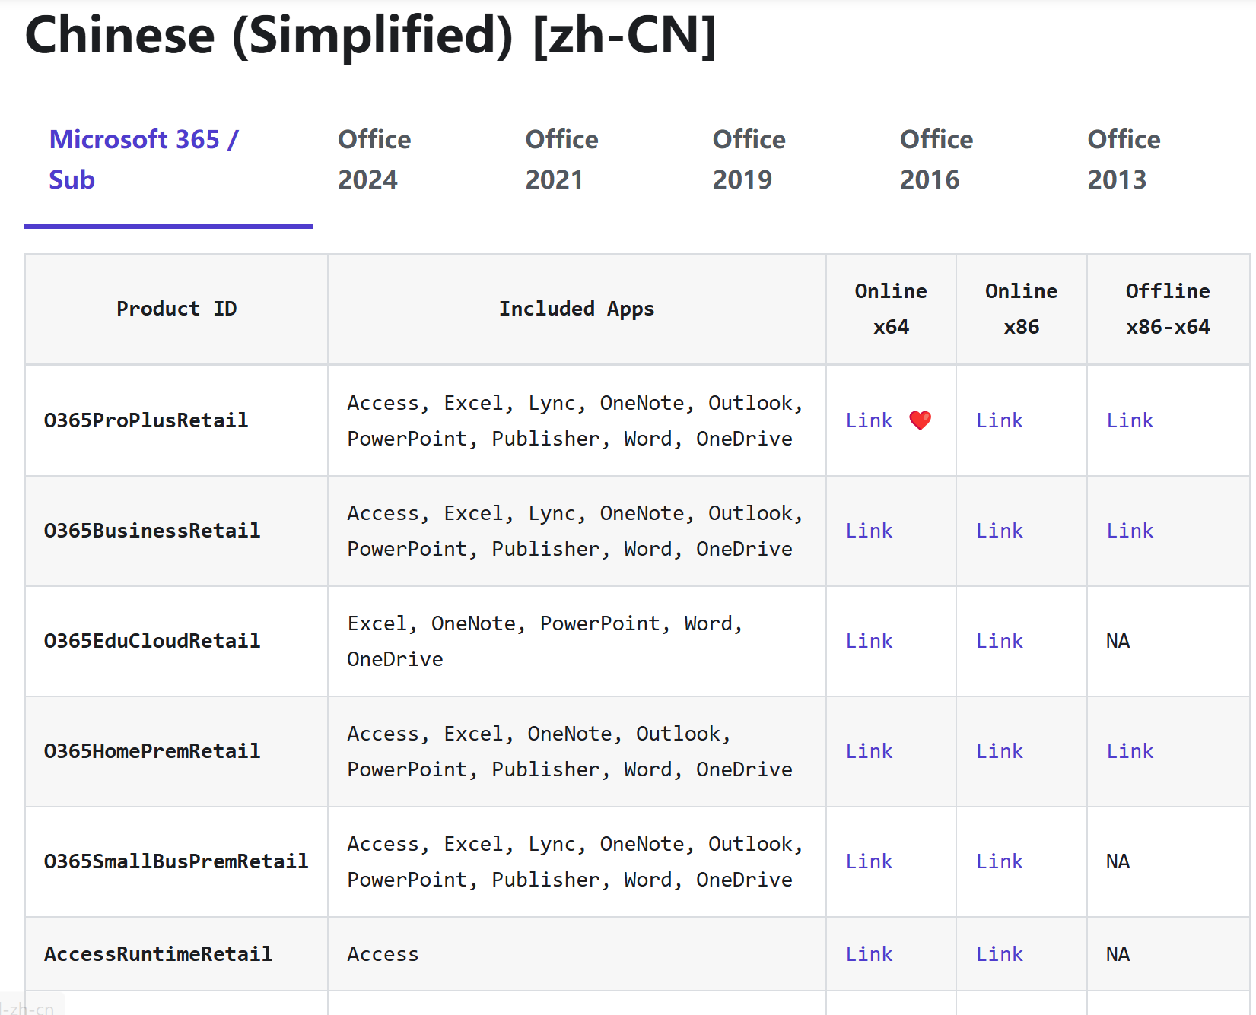Screen dimensions: 1256x1015
Task: Click the Chinese (Simplified) [zh-CN] heading
Action: (x=370, y=35)
